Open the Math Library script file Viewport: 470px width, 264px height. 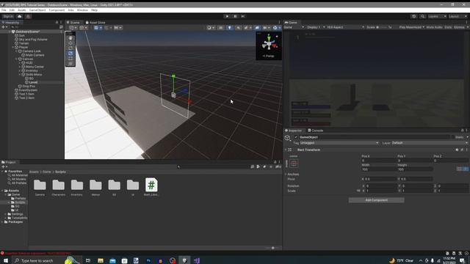pos(151,187)
